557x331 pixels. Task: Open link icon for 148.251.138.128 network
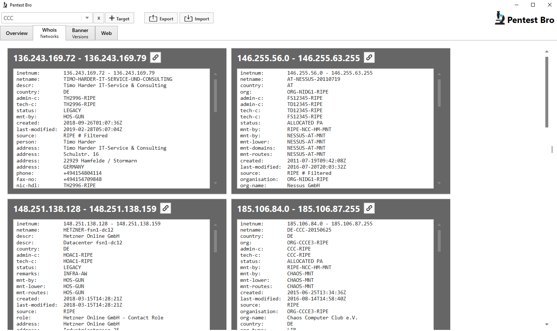pyautogui.click(x=165, y=208)
